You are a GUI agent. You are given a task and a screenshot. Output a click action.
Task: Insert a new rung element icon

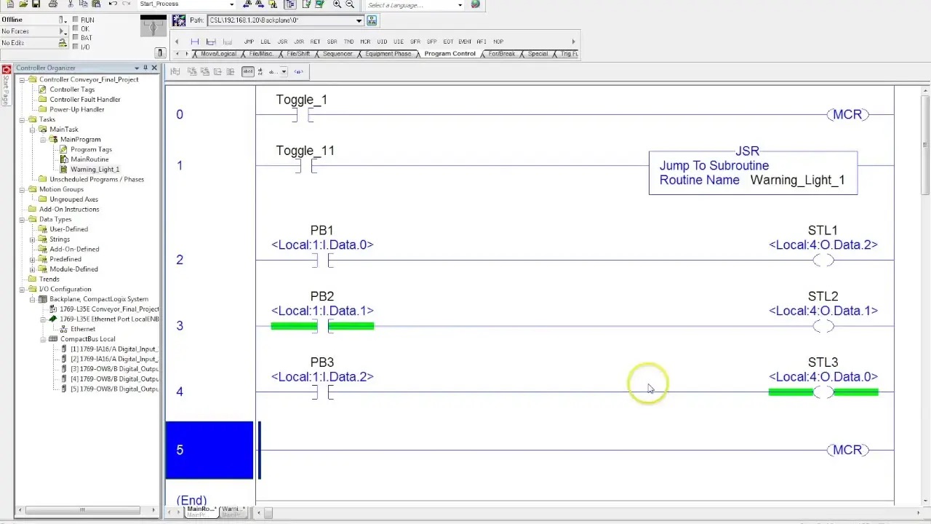tap(195, 41)
